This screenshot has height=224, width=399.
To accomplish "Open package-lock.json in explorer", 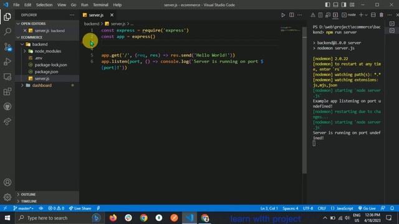I will [x=47, y=65].
